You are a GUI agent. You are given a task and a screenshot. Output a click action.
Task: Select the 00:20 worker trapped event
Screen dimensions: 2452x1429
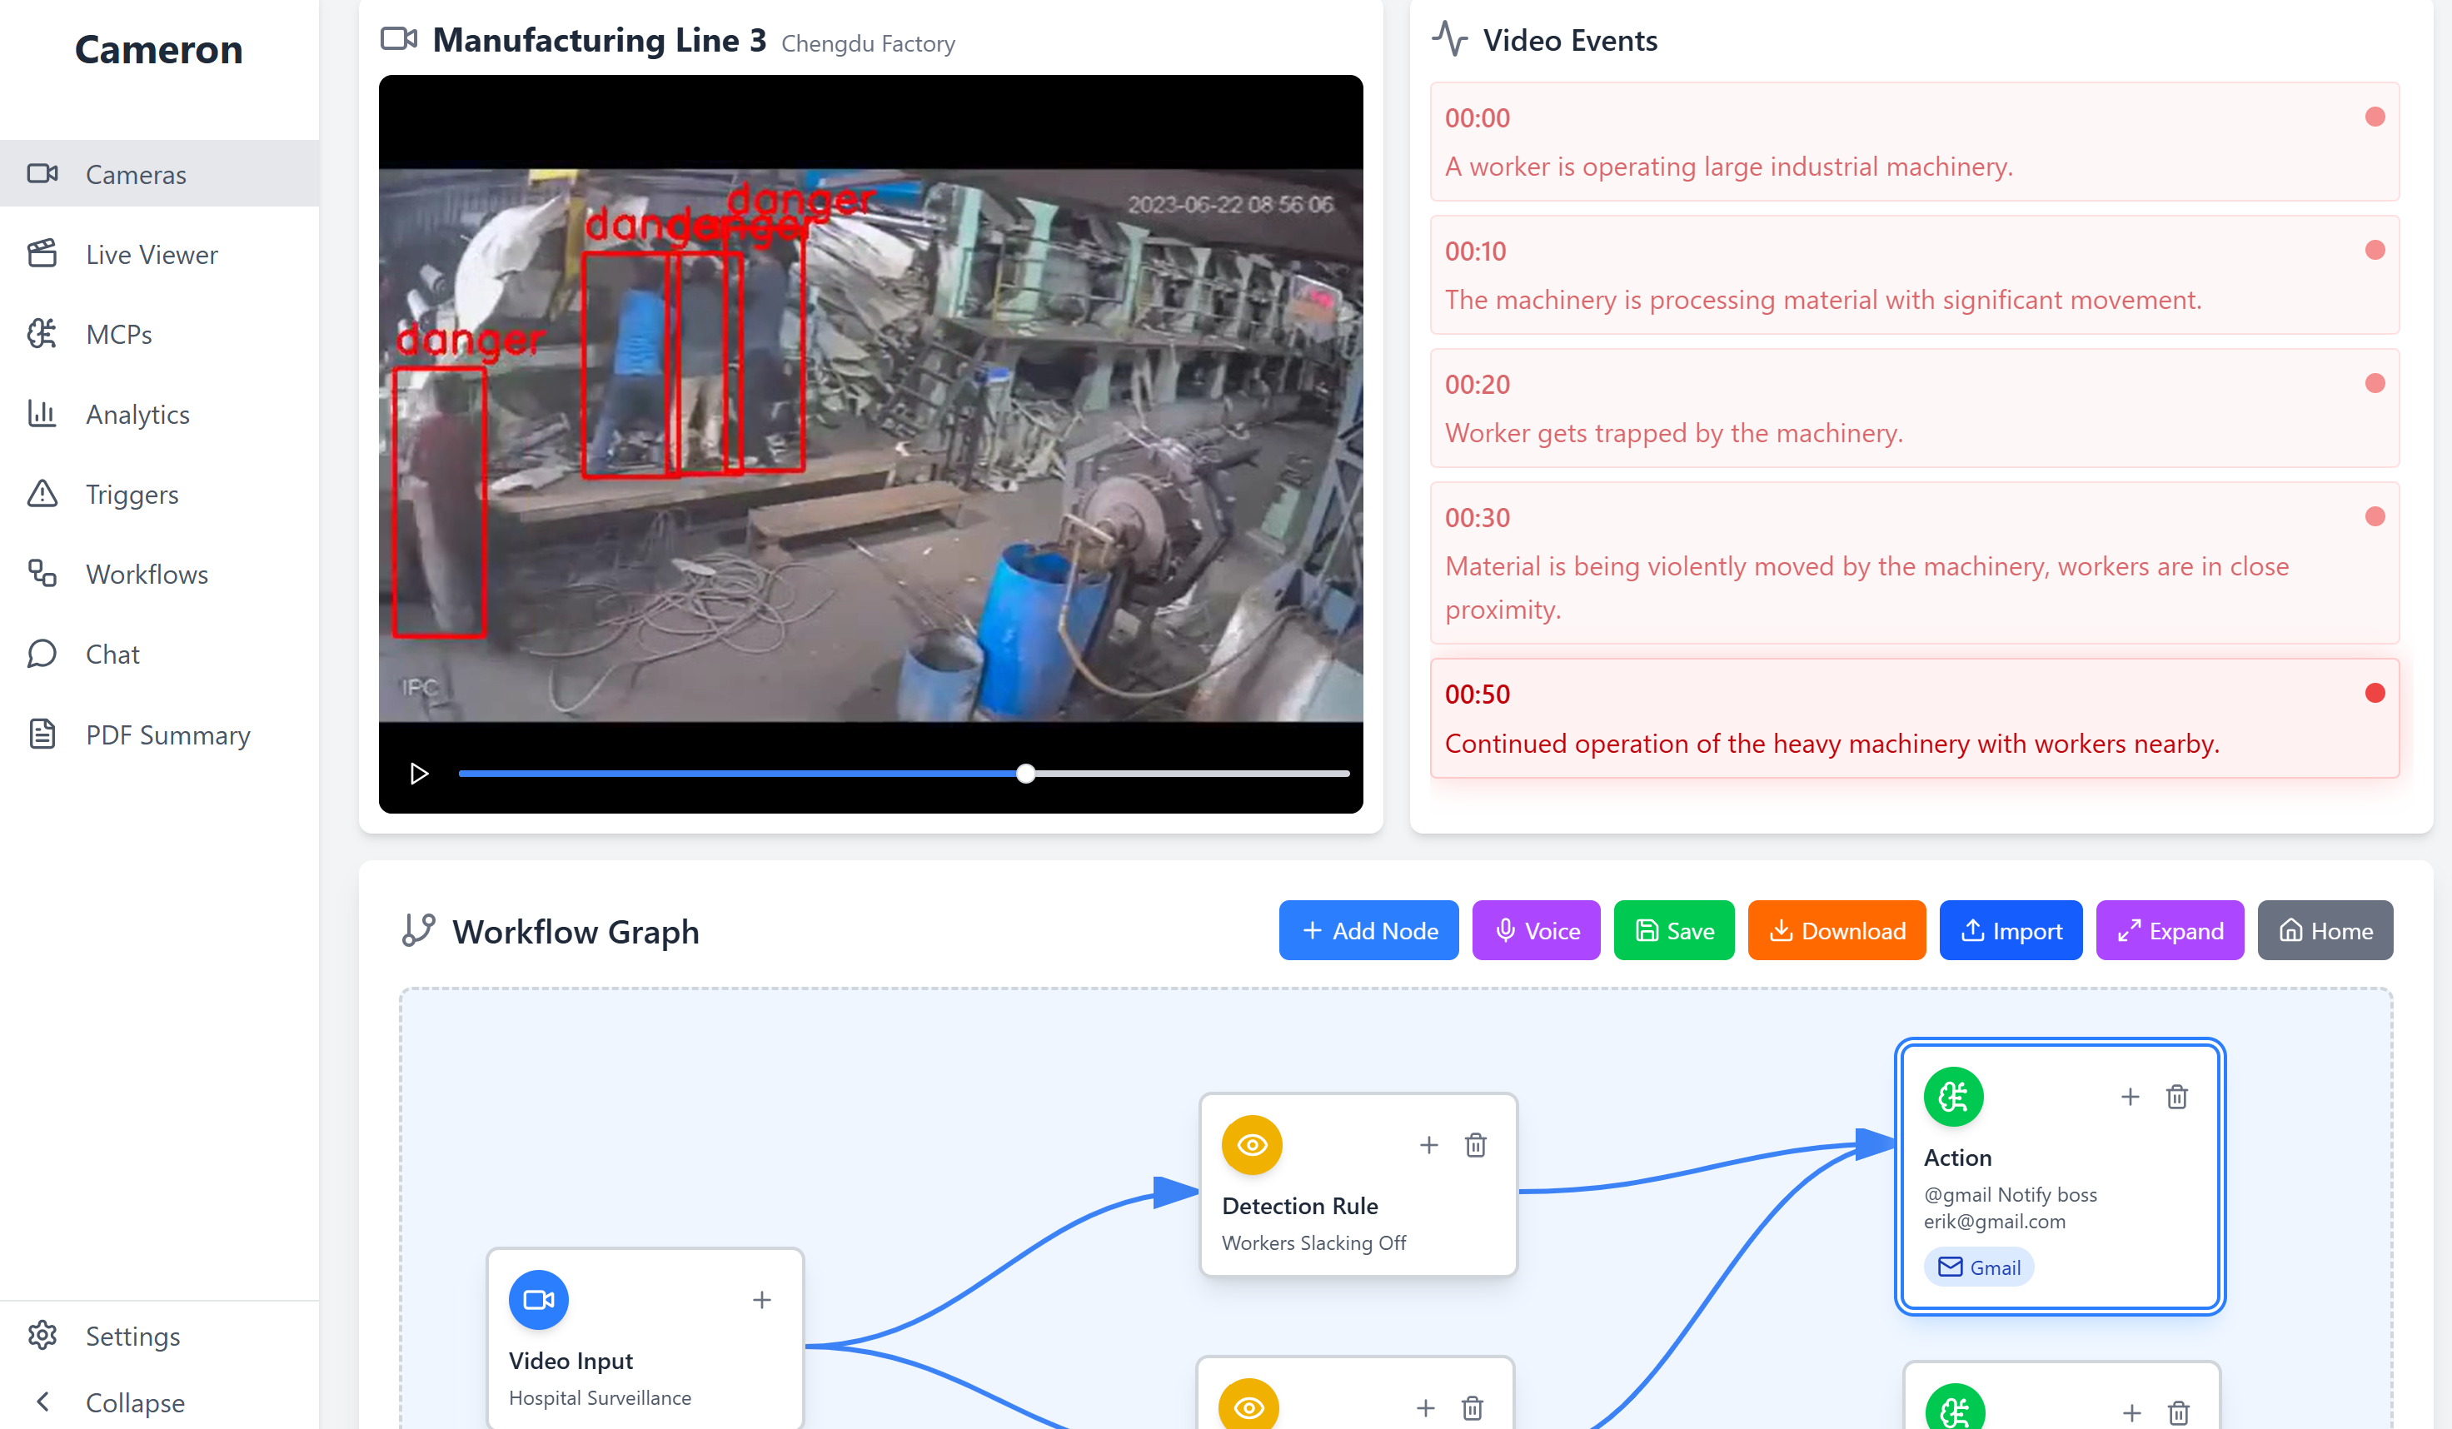(x=1913, y=409)
